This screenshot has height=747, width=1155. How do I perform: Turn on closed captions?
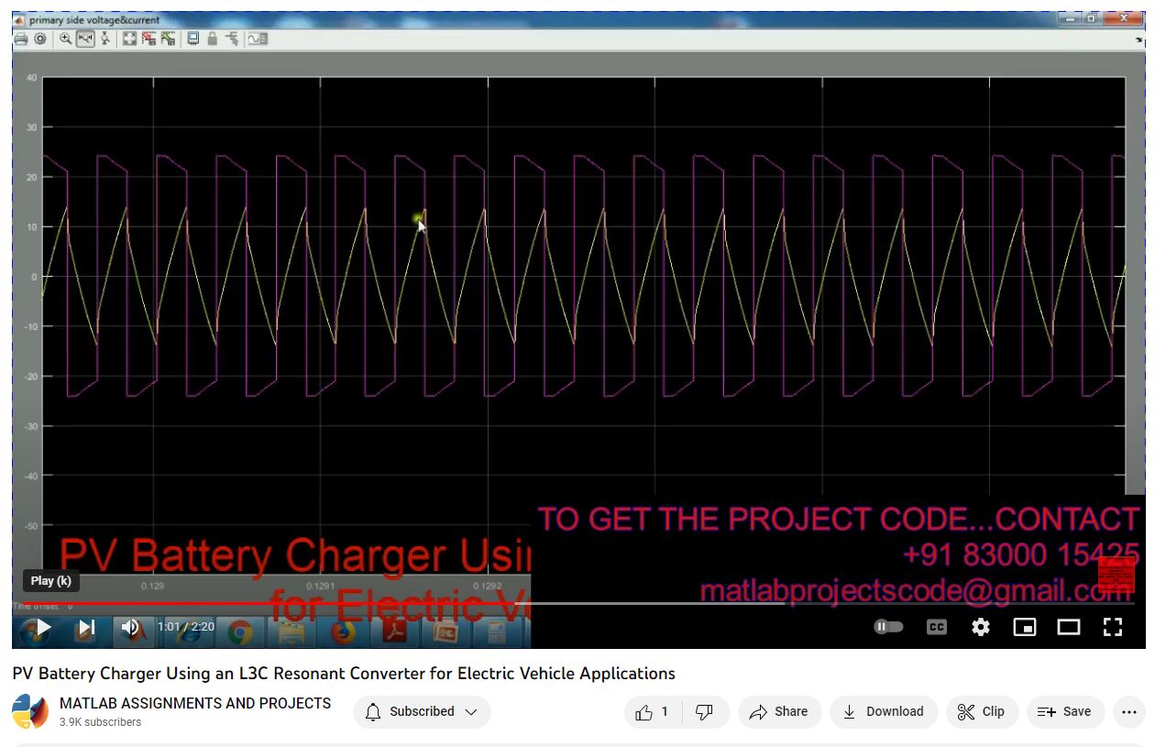tap(936, 627)
